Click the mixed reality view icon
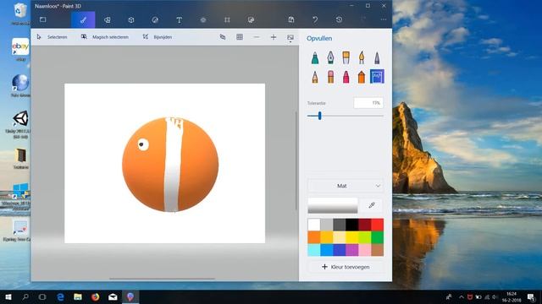The image size is (542, 304). 223,37
